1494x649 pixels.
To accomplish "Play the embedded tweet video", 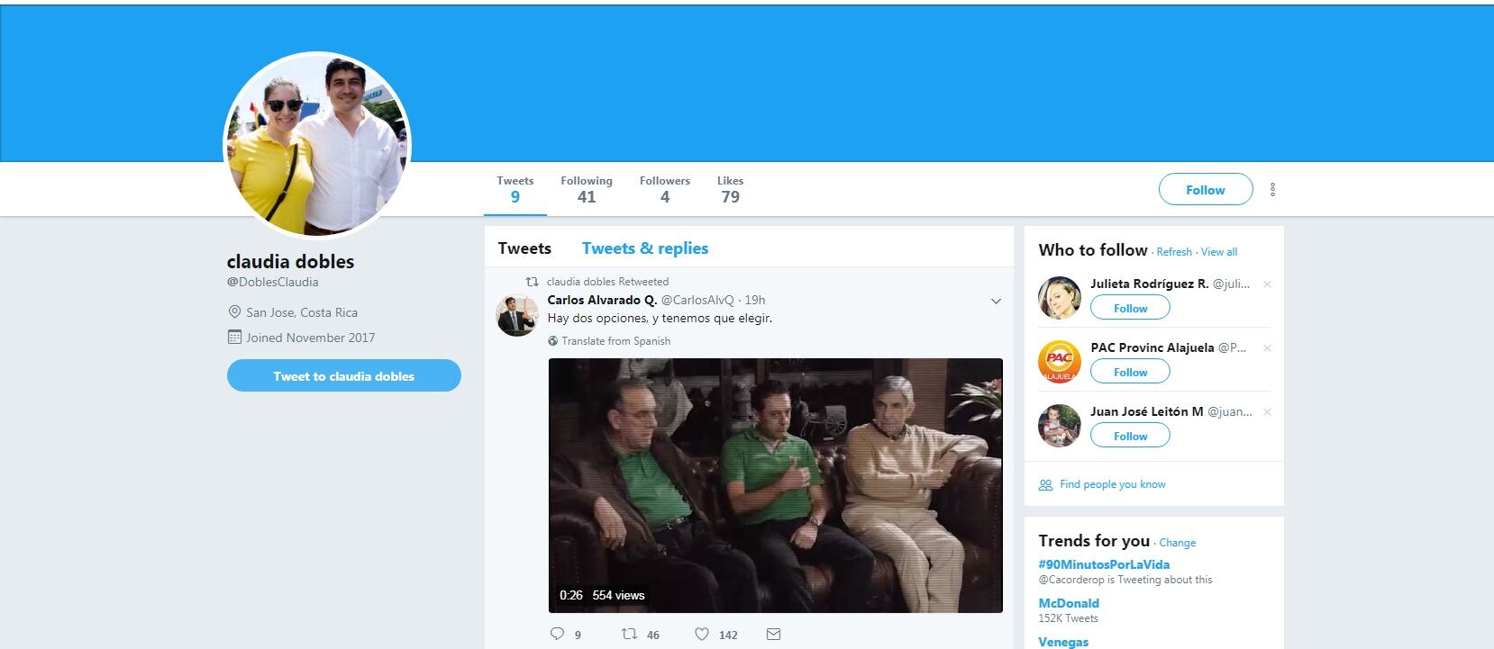I will pos(775,485).
